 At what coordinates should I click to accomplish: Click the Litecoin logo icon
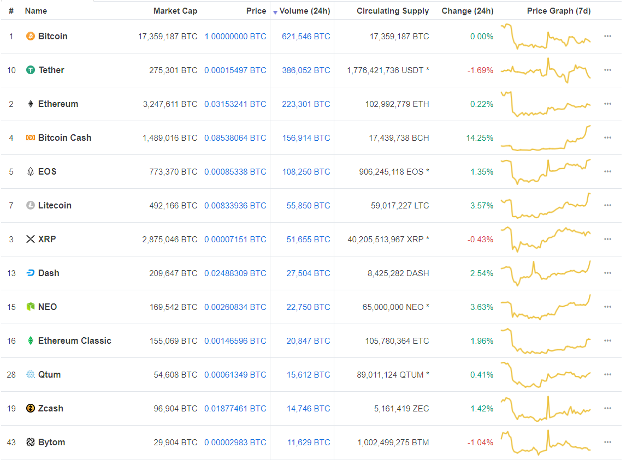pyautogui.click(x=31, y=205)
